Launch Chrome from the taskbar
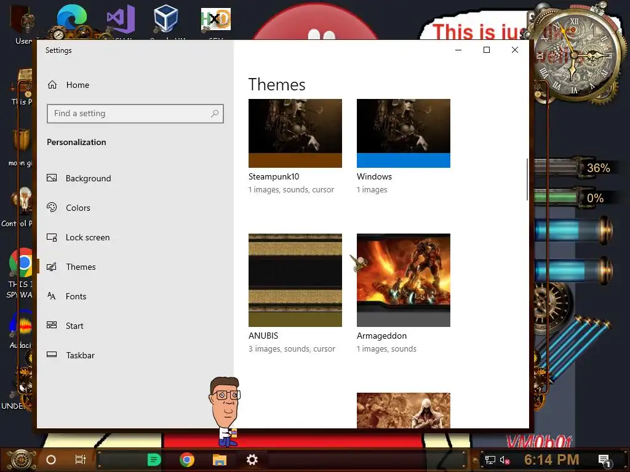Image resolution: width=630 pixels, height=472 pixels. click(187, 460)
